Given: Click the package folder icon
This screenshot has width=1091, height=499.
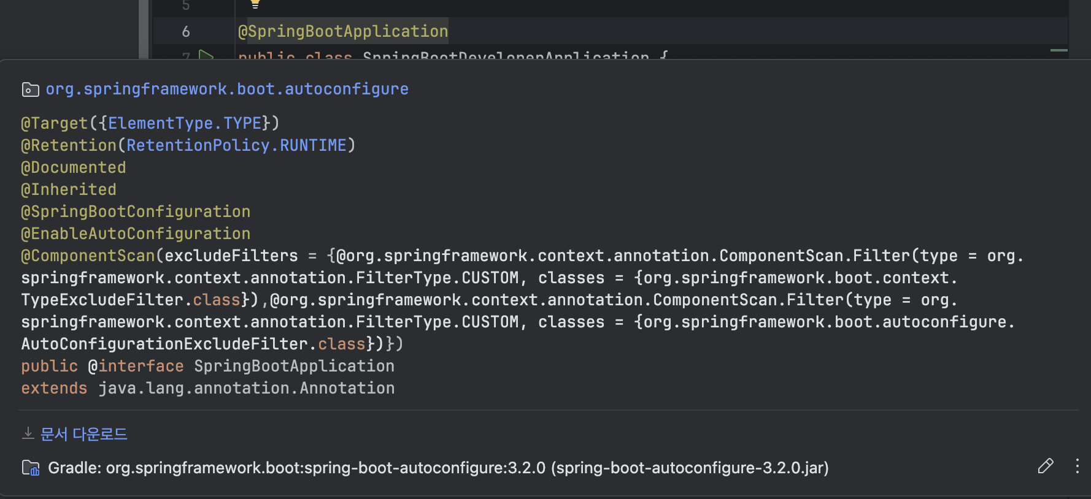Looking at the screenshot, I should pos(30,90).
